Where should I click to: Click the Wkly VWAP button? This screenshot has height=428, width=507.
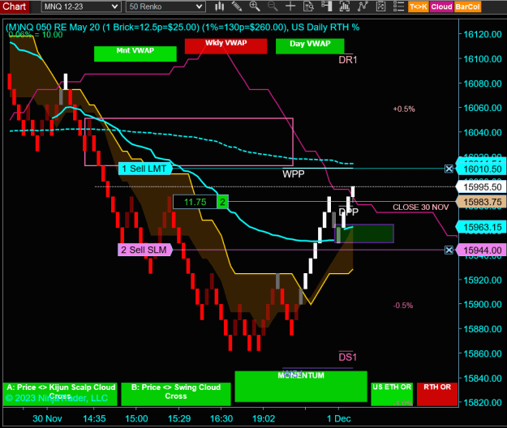tap(226, 46)
